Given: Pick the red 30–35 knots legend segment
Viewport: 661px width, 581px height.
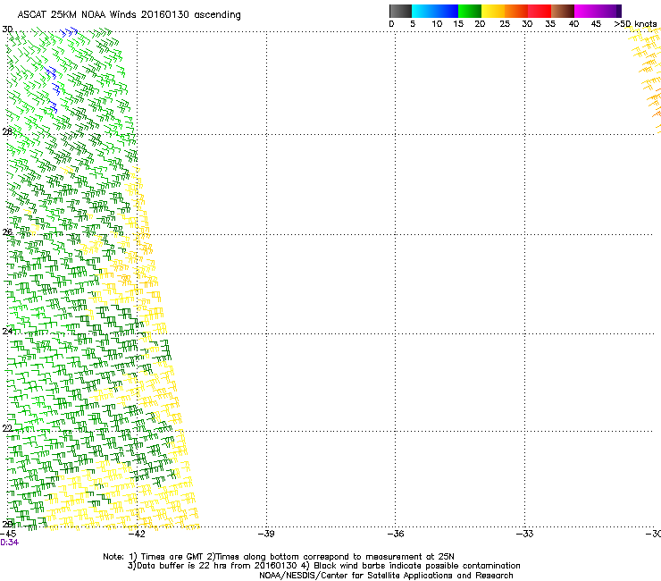Looking at the screenshot, I should point(540,11).
